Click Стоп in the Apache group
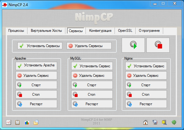The width and height of the screenshot is (184, 130). tap(36, 95)
